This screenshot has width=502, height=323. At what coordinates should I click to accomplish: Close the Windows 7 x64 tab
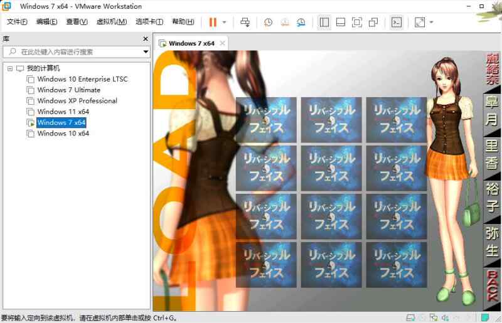223,43
